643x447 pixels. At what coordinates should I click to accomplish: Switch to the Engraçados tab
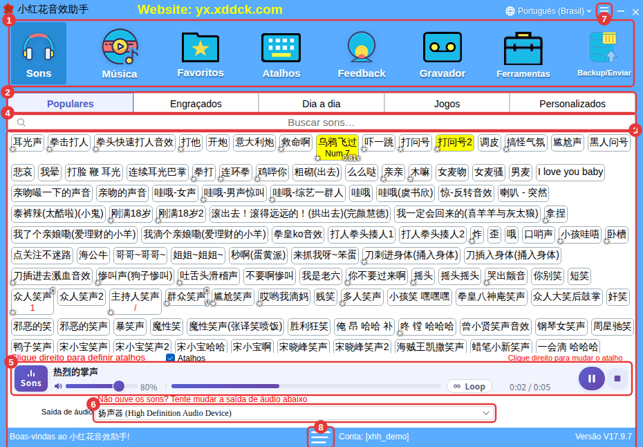click(196, 104)
